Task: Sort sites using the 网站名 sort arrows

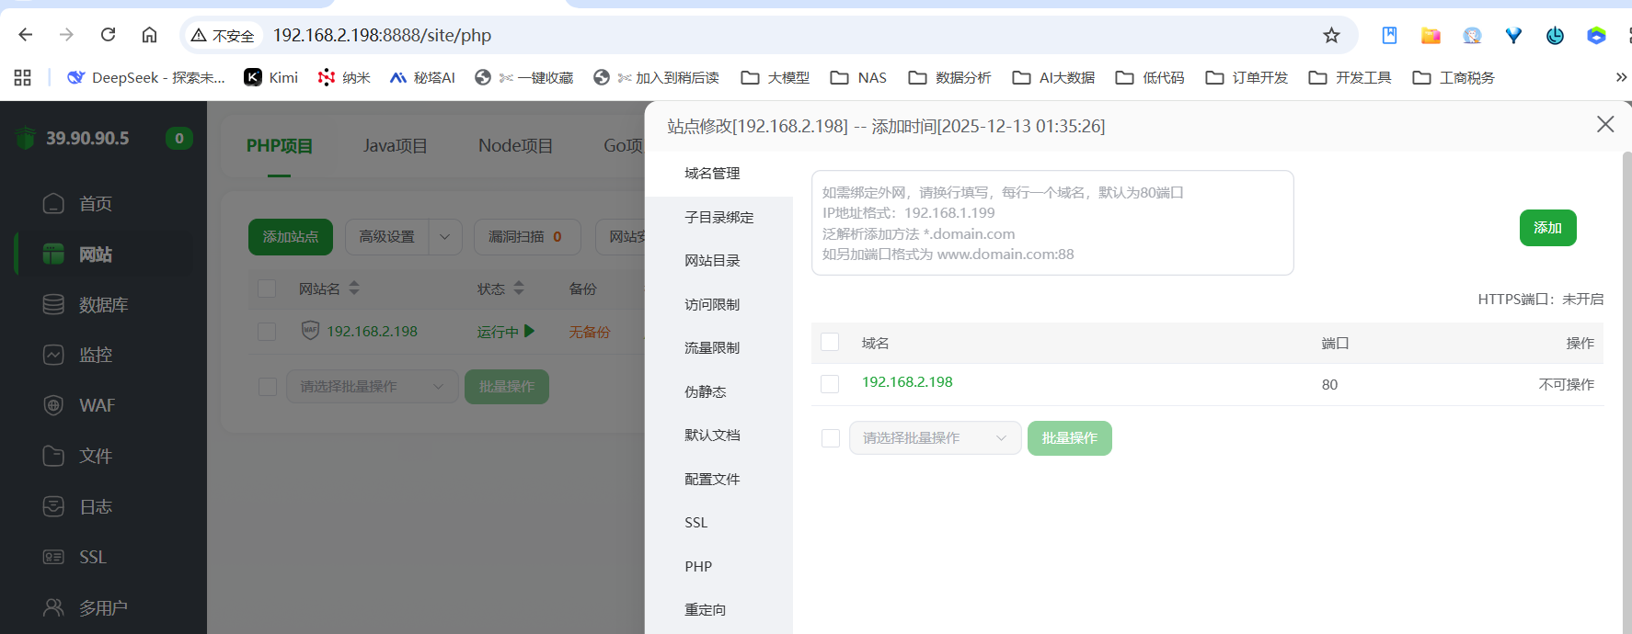Action: pos(354,289)
